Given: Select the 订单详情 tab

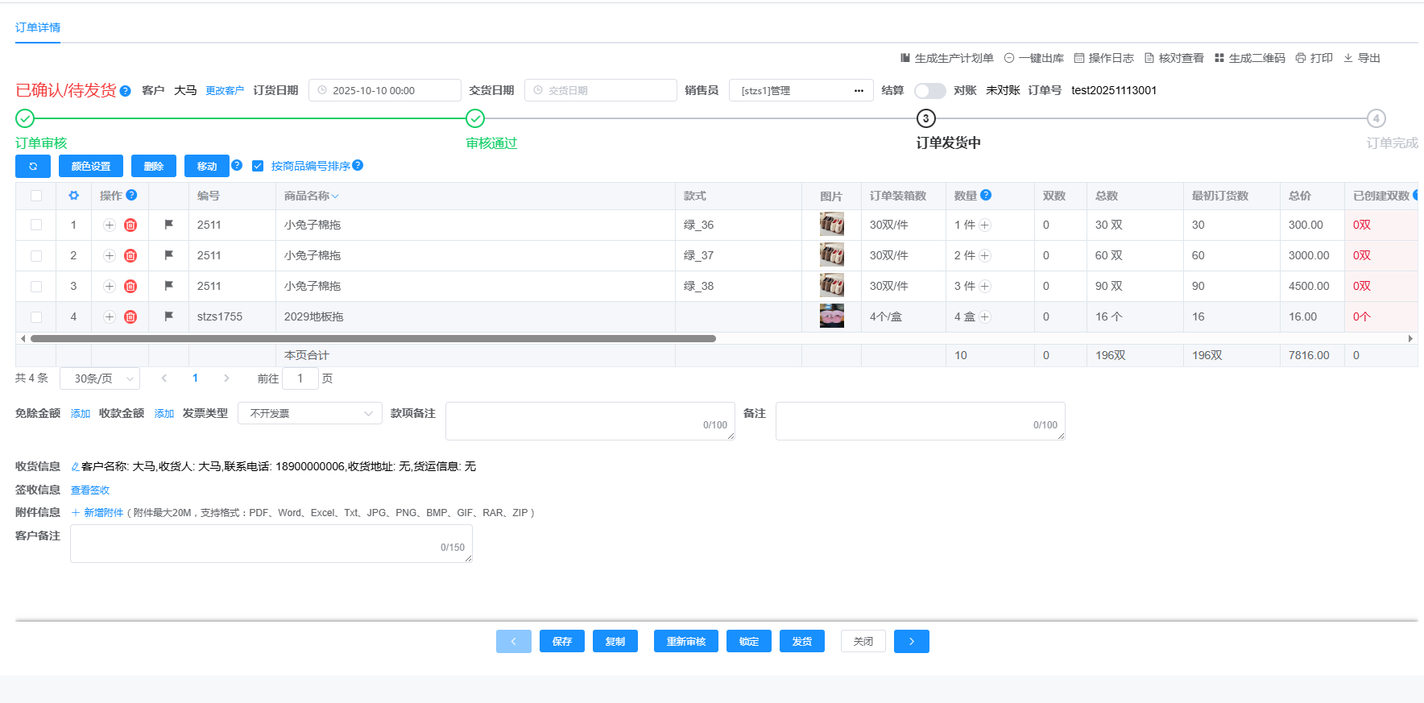Looking at the screenshot, I should [38, 27].
